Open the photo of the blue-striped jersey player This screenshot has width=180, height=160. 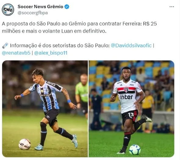click(x=45, y=109)
